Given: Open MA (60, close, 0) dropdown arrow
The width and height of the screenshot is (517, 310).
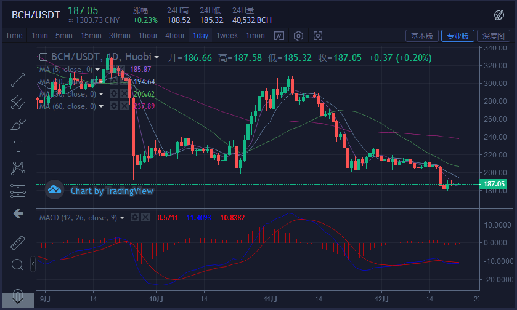Looking at the screenshot, I should [x=101, y=106].
